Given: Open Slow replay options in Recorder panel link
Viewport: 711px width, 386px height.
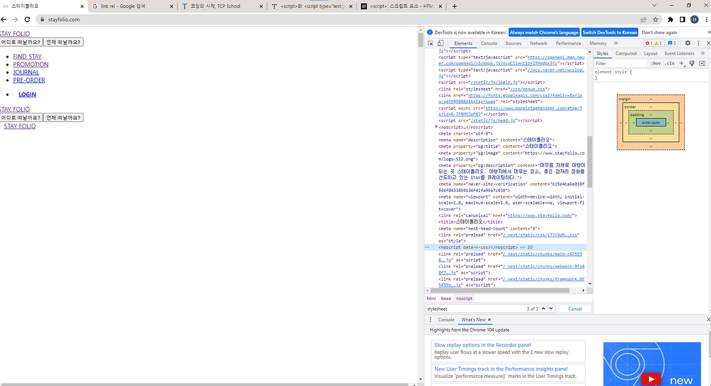Looking at the screenshot, I should pyautogui.click(x=483, y=345).
